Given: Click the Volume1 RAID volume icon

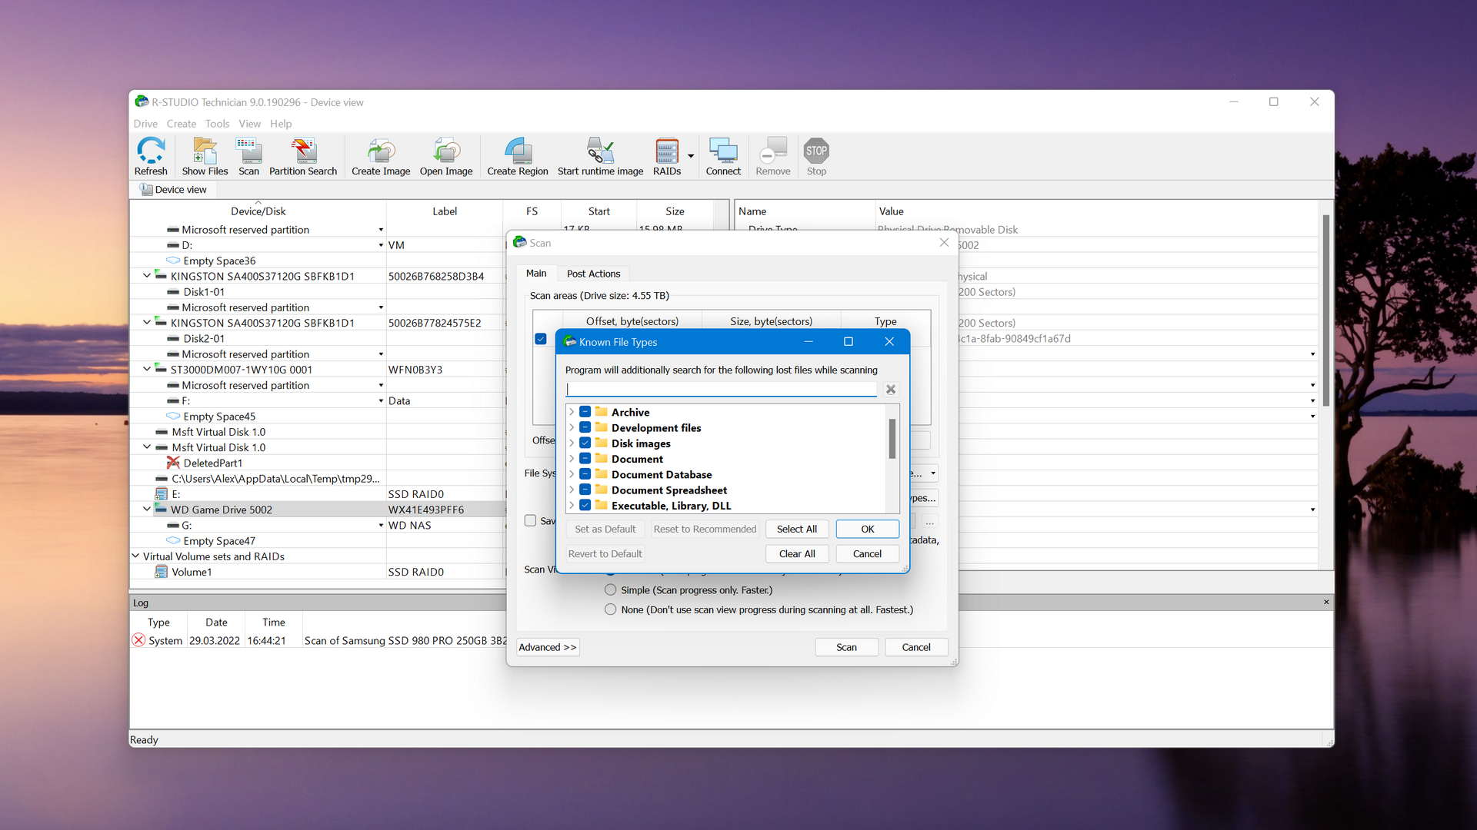Looking at the screenshot, I should click(161, 572).
